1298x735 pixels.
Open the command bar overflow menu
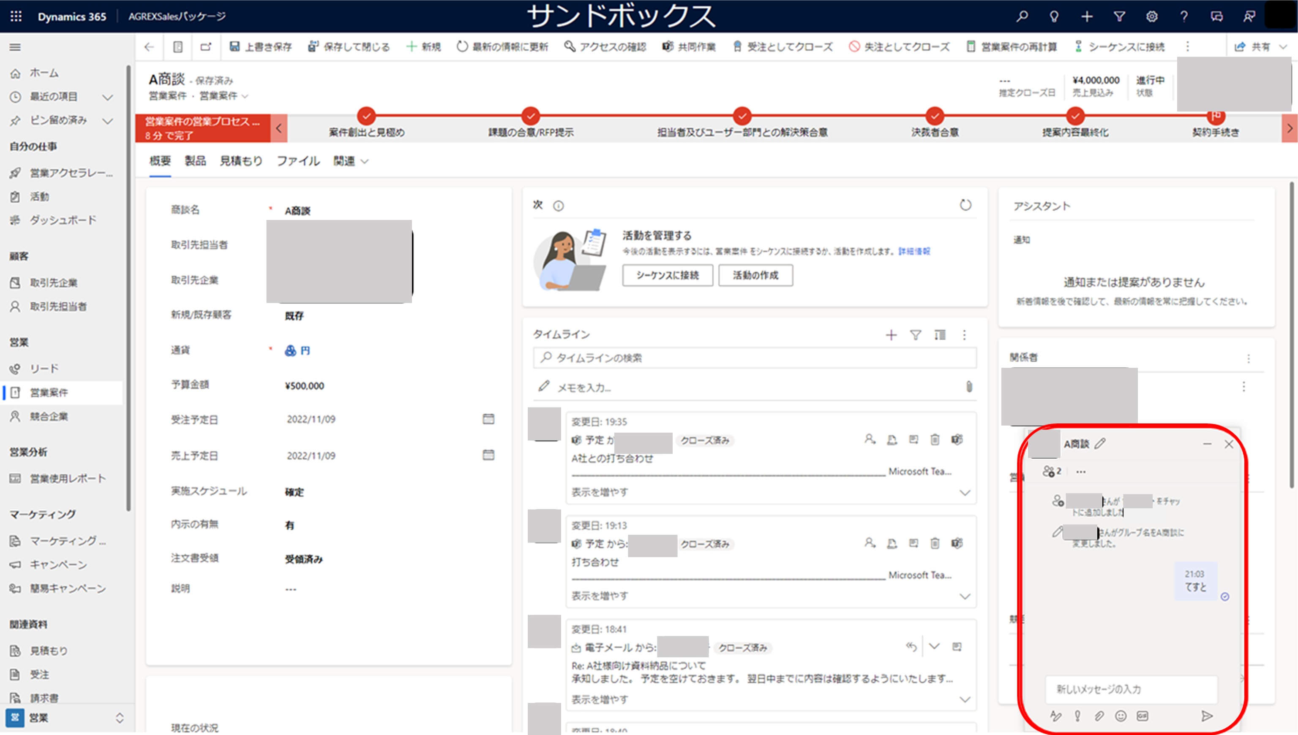[x=1188, y=47]
